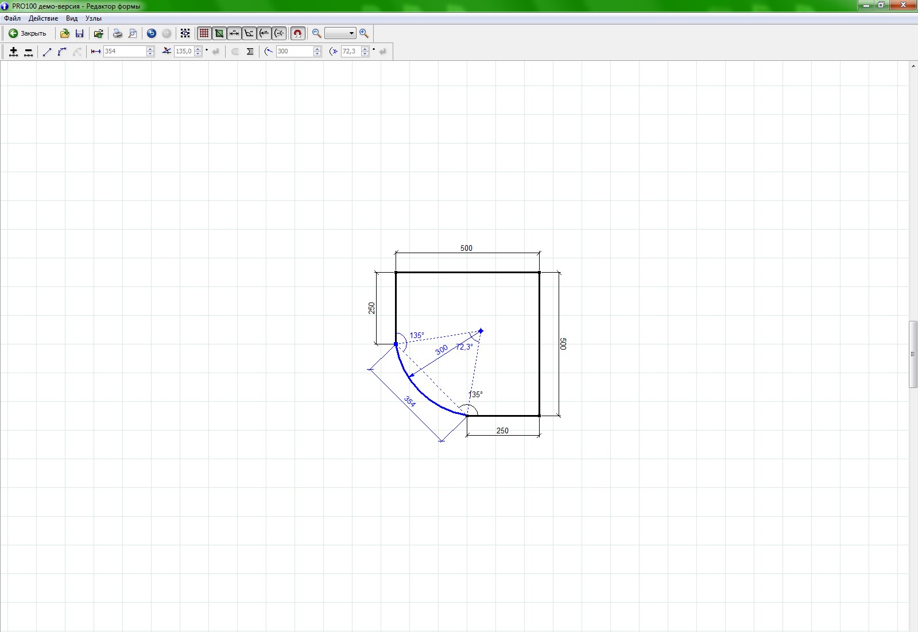Click the import shape folder icon
918x632 pixels.
tap(99, 33)
